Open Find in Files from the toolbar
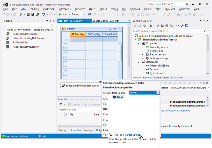This screenshot has height=148, width=212. click(89, 14)
